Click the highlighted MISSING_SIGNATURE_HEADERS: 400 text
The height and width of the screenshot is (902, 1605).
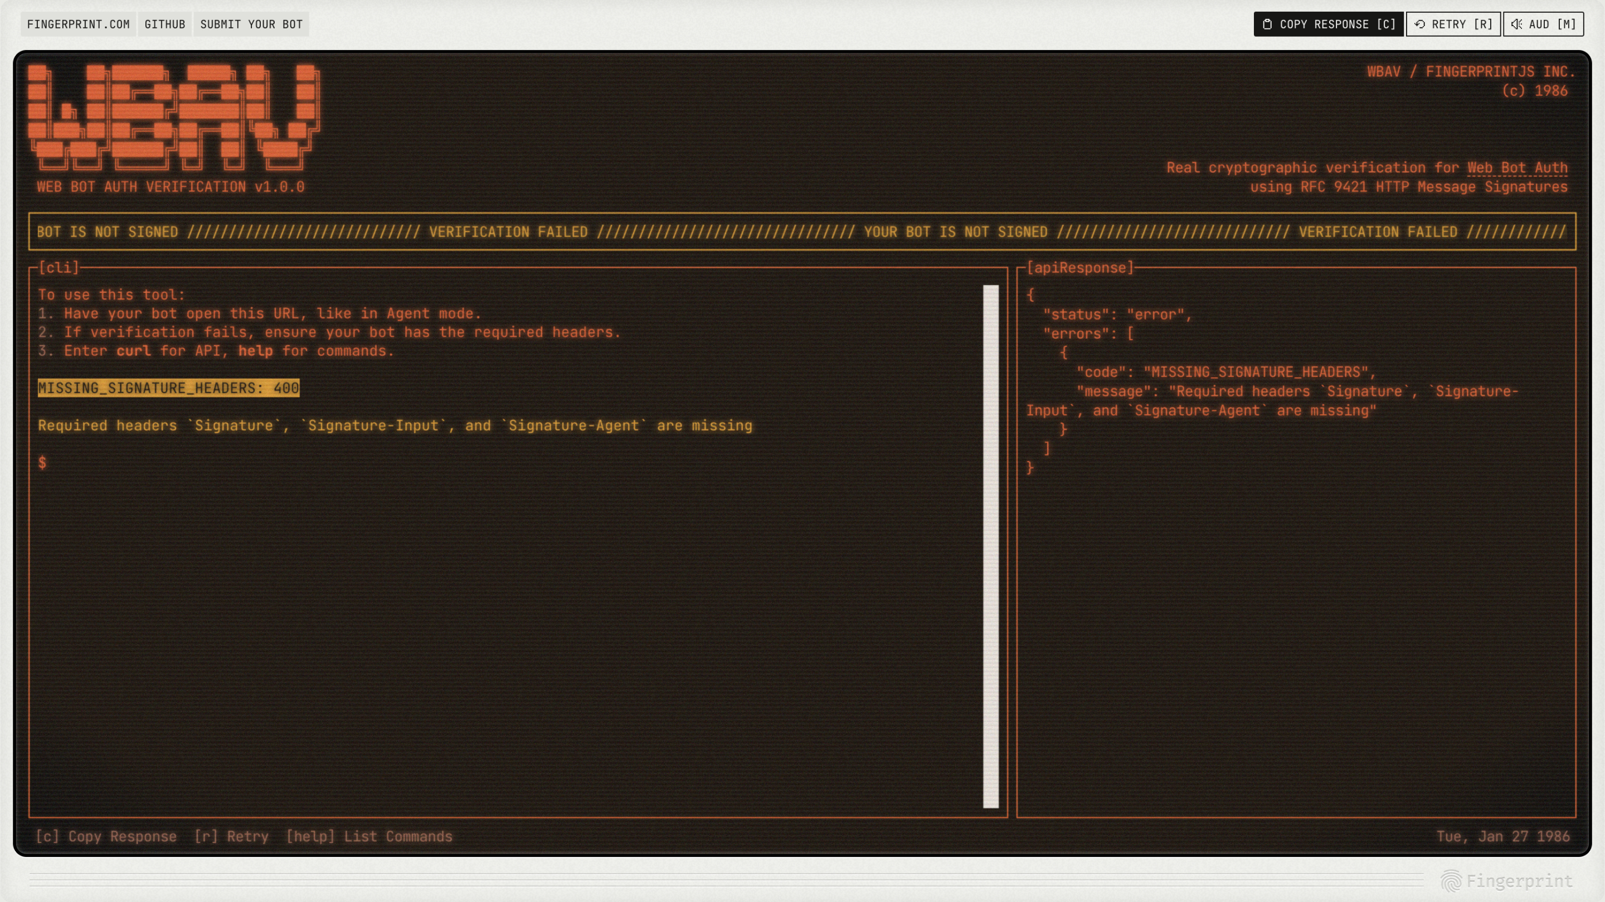(168, 388)
